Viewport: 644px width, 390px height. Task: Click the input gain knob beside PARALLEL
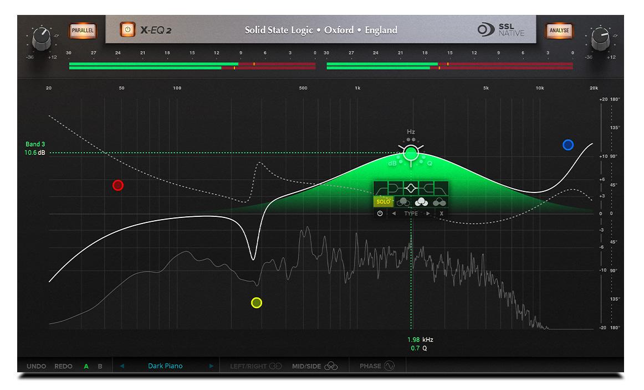click(x=42, y=38)
